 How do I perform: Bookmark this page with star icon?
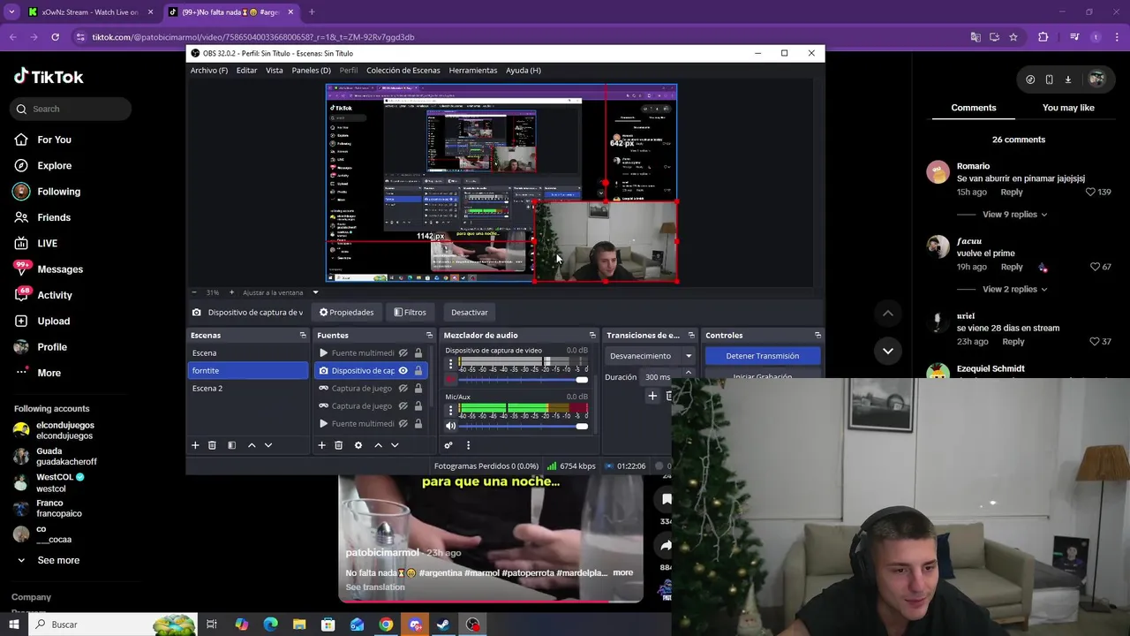point(1013,37)
